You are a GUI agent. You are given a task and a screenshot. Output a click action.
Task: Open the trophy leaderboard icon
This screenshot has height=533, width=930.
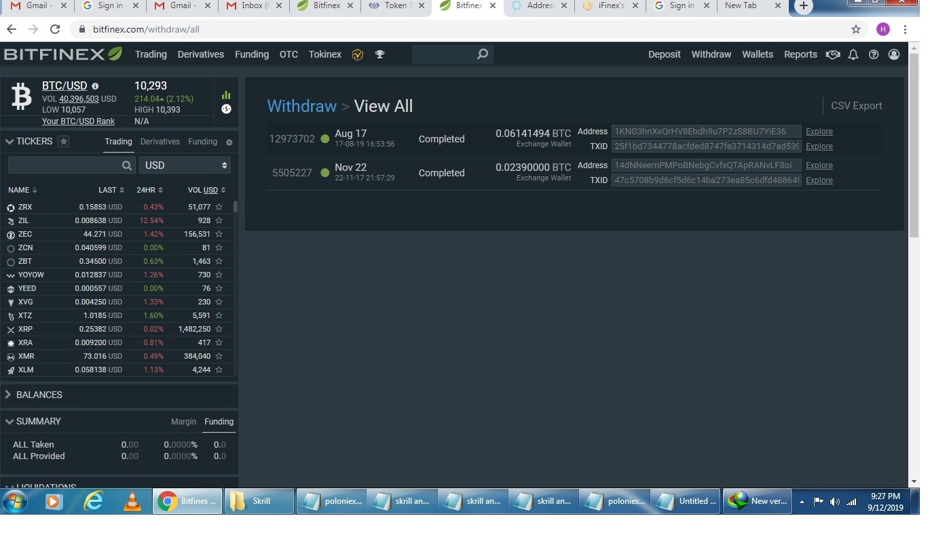tap(379, 54)
